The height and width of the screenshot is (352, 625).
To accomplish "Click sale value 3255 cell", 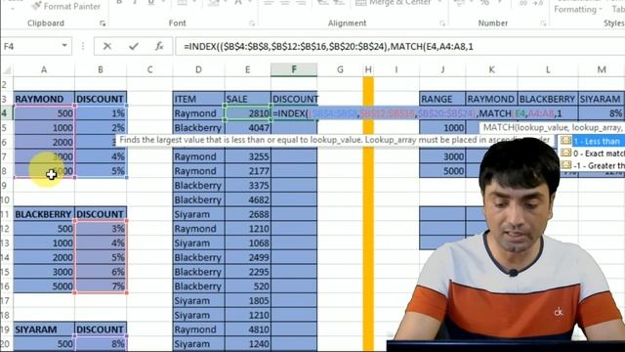I will tap(247, 156).
